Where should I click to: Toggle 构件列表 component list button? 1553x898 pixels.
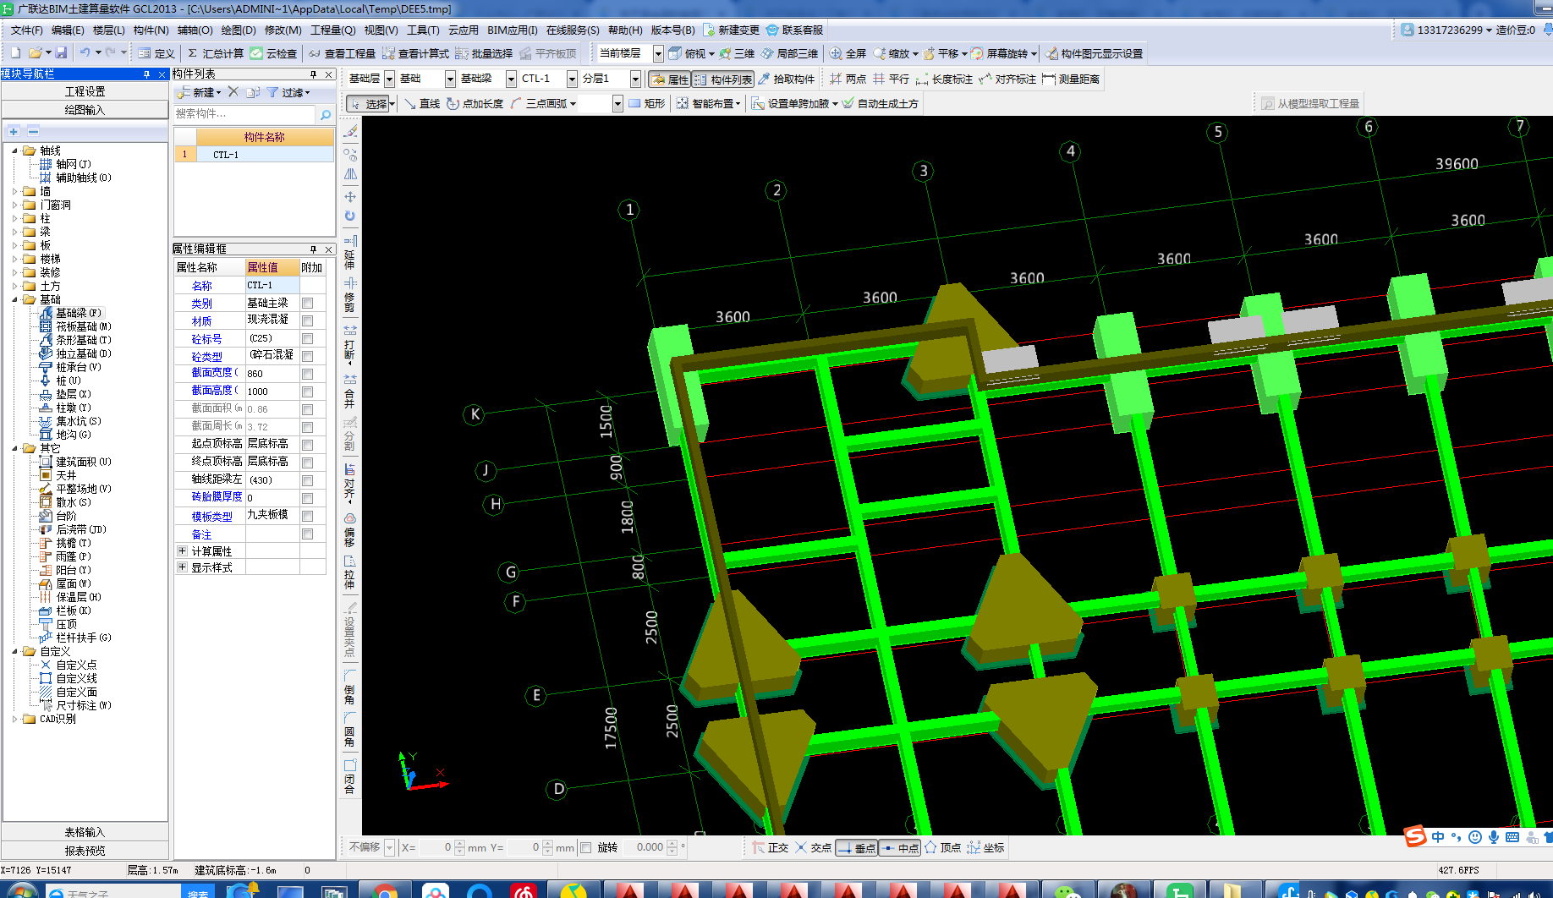pyautogui.click(x=723, y=79)
